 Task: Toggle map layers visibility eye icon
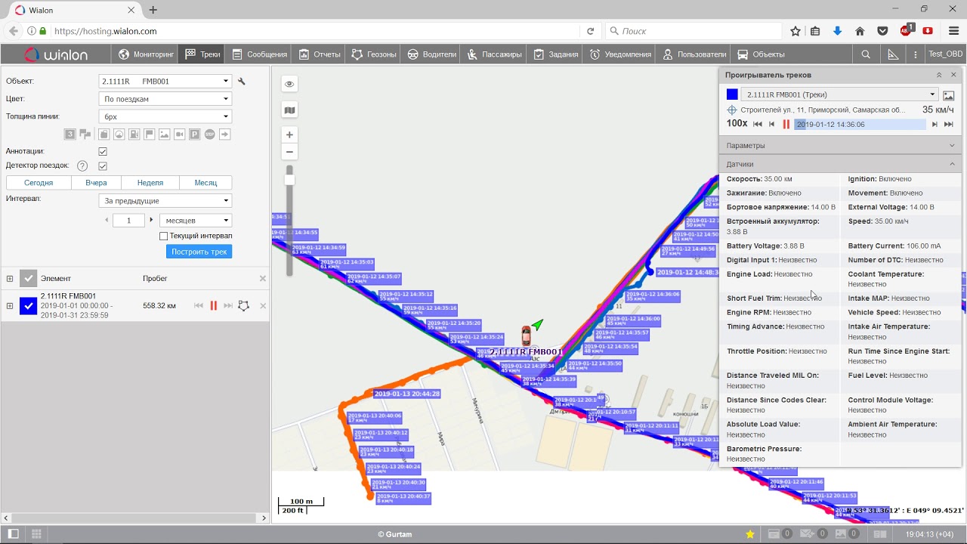click(x=289, y=84)
